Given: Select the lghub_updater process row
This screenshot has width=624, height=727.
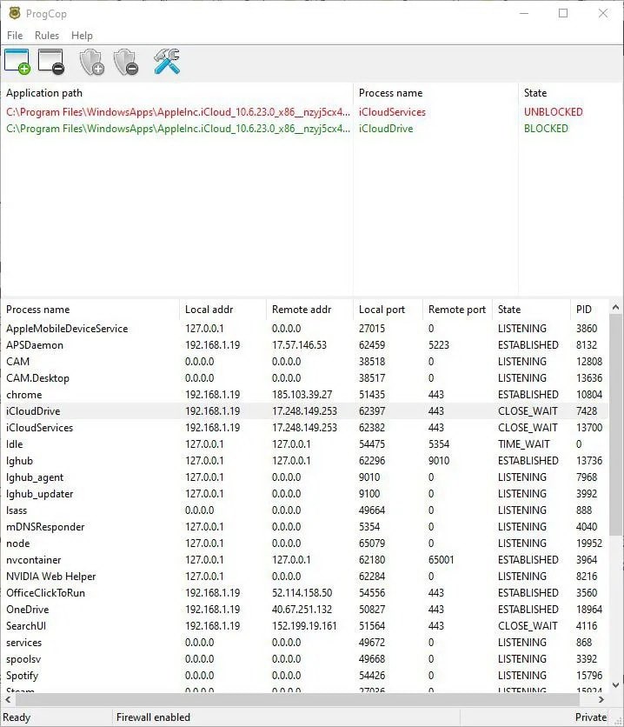Looking at the screenshot, I should (305, 494).
